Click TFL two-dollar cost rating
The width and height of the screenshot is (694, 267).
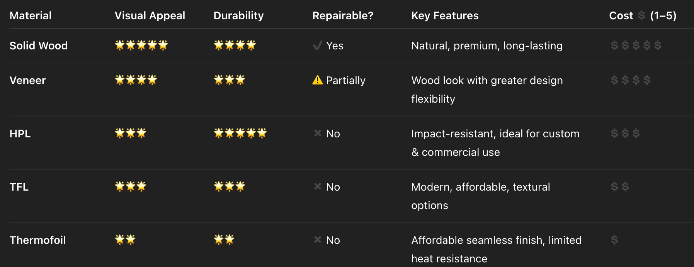coord(620,186)
